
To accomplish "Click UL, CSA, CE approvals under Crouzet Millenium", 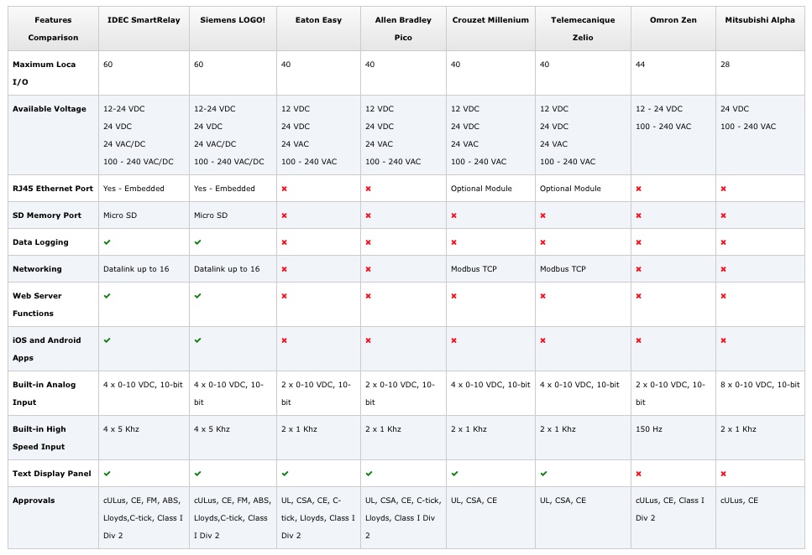I will point(474,501).
